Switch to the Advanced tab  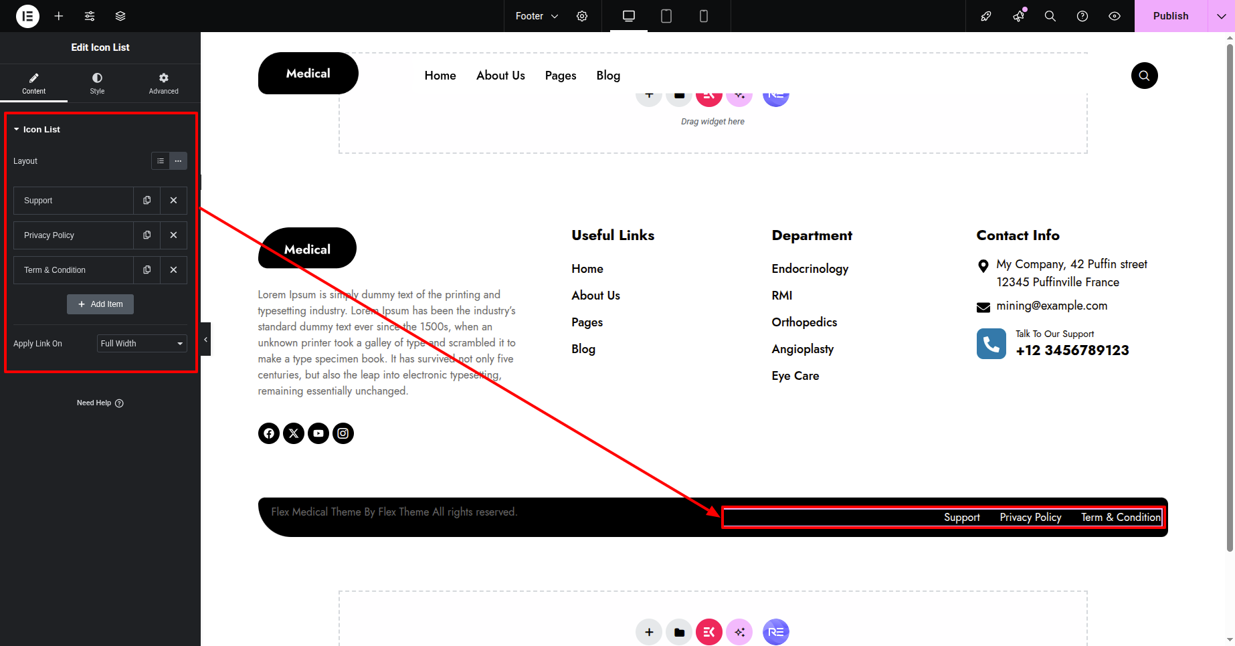click(164, 84)
